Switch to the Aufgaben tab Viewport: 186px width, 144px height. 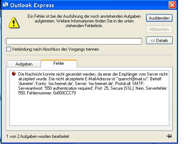[x=24, y=64]
